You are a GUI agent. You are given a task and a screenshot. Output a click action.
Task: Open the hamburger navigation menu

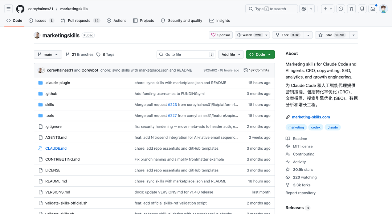pyautogui.click(x=8, y=9)
